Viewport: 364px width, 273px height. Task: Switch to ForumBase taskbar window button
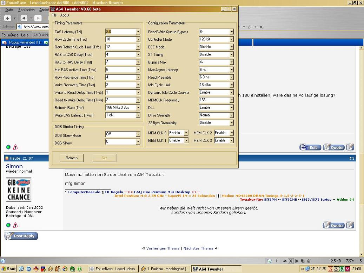tap(114, 269)
